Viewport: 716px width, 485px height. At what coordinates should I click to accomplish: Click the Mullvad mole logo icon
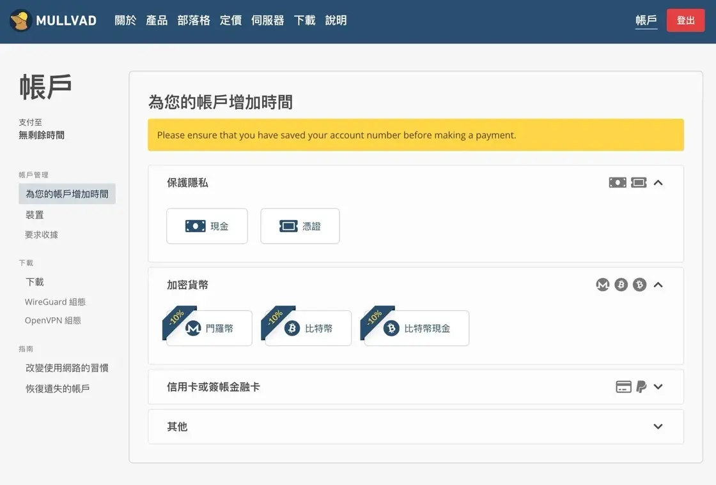(x=20, y=20)
